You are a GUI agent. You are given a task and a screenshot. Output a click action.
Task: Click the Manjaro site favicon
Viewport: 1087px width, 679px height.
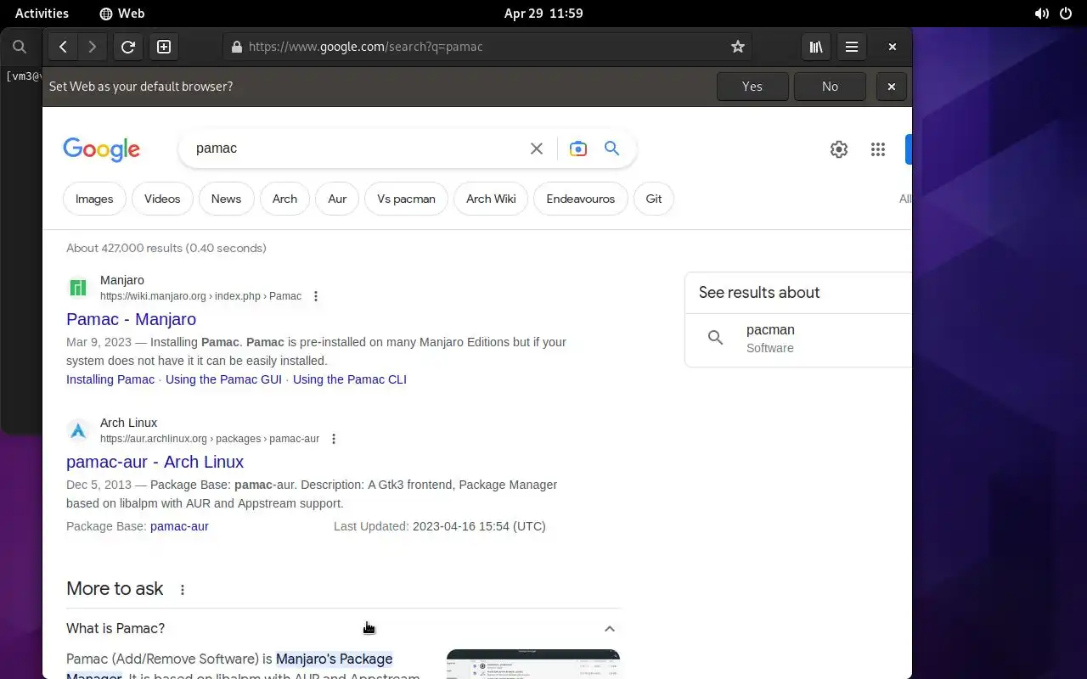click(78, 288)
